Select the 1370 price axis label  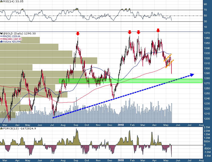pos(207,33)
